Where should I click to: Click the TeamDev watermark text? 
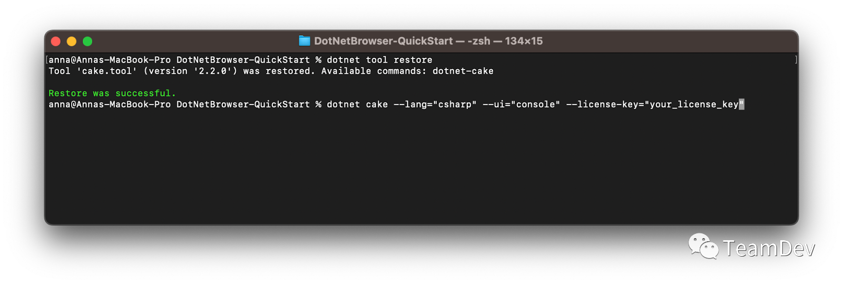pyautogui.click(x=769, y=248)
